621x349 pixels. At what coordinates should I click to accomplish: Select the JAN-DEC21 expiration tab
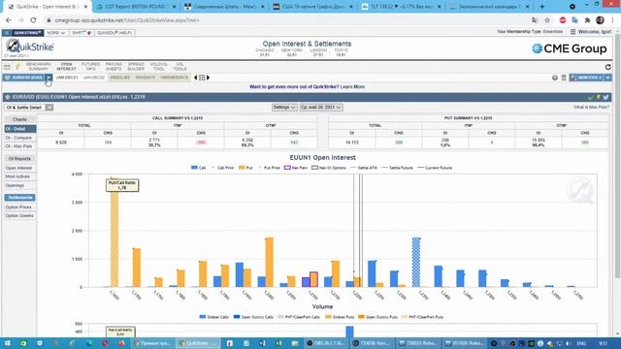coord(67,78)
